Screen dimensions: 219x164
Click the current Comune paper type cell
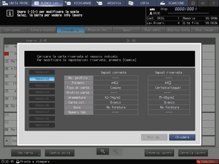point(116,87)
